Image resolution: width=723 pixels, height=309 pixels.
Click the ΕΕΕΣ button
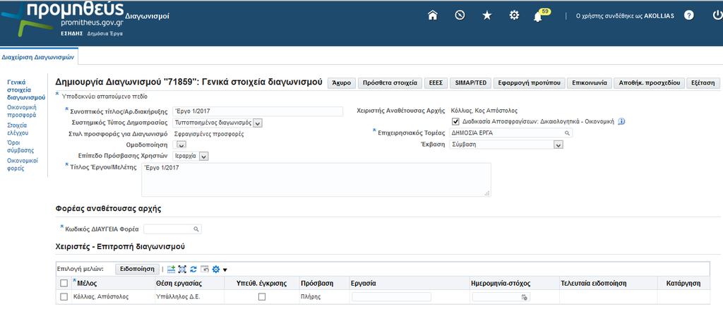(435, 83)
